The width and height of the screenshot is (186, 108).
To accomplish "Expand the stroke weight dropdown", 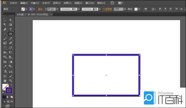I will click(x=57, y=9).
